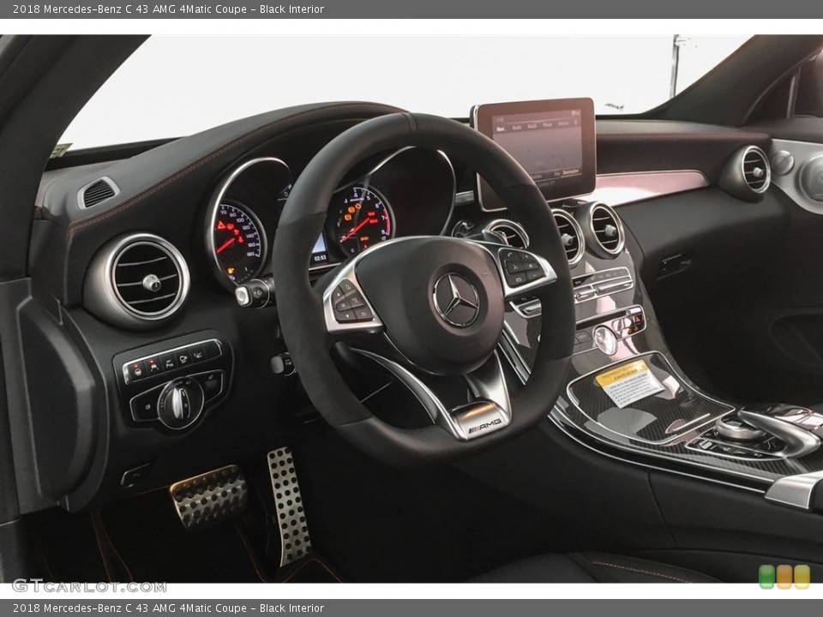Click the top caption '2018 Mercedes-Benz C 43 AMG 4Matic Coupe'
Image resolution: width=823 pixels, height=617 pixels.
click(x=129, y=9)
